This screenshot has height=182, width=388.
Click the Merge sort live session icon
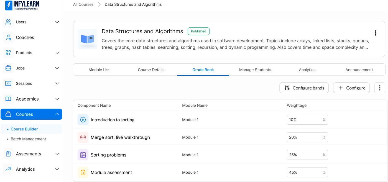[83, 137]
